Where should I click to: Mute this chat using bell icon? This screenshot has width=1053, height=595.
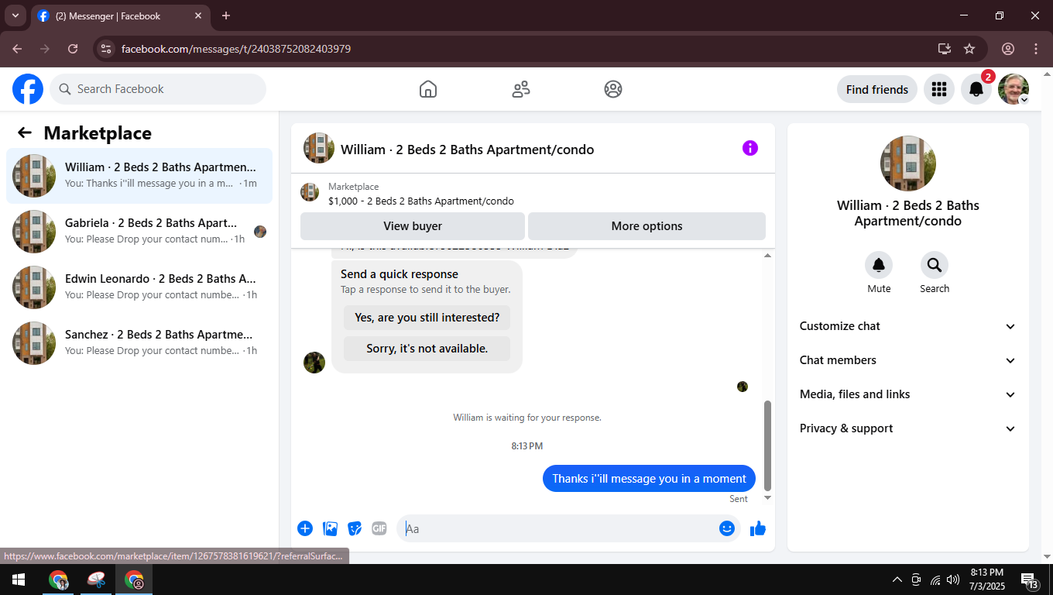[x=879, y=265]
